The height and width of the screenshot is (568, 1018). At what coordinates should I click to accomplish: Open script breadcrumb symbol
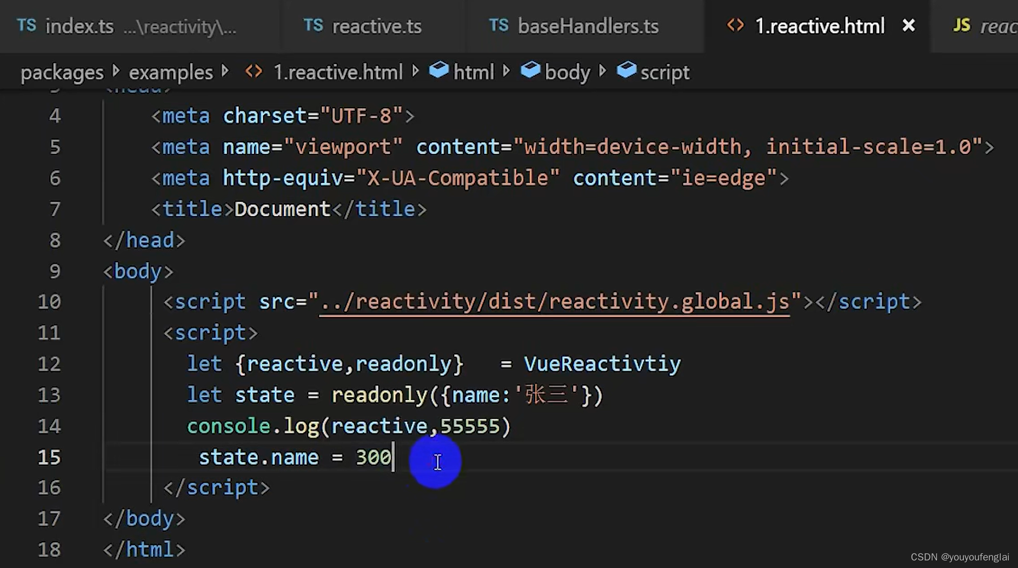(x=665, y=72)
